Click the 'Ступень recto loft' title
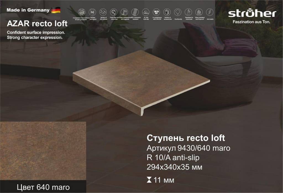Image resolution: width=283 pixels, height=193 pixels. click(186, 138)
